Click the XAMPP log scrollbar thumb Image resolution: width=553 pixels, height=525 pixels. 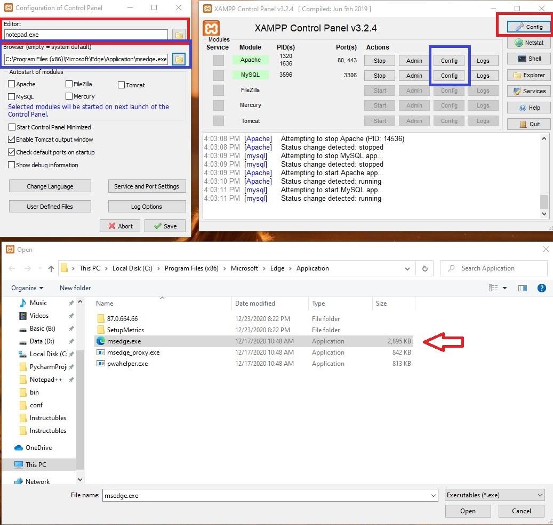(x=544, y=202)
